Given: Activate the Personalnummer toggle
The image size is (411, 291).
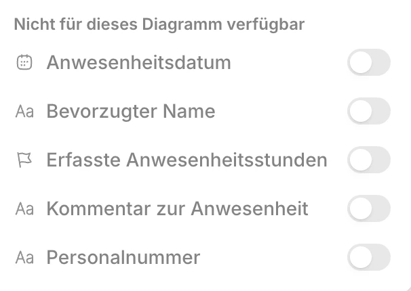Looking at the screenshot, I should (x=368, y=257).
